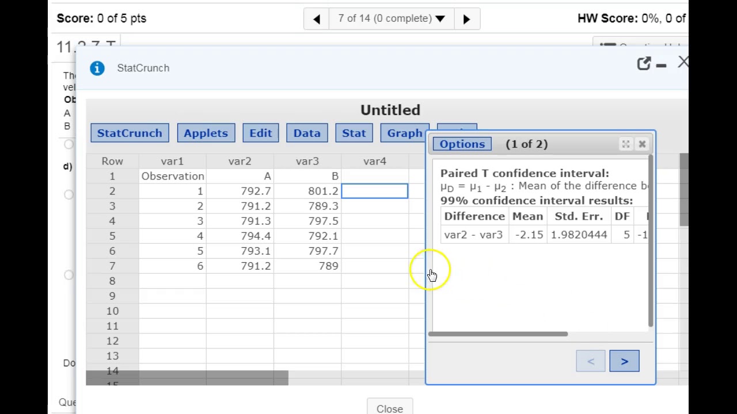737x414 pixels.
Task: Click cell with value 791.3
Action: tap(240, 221)
